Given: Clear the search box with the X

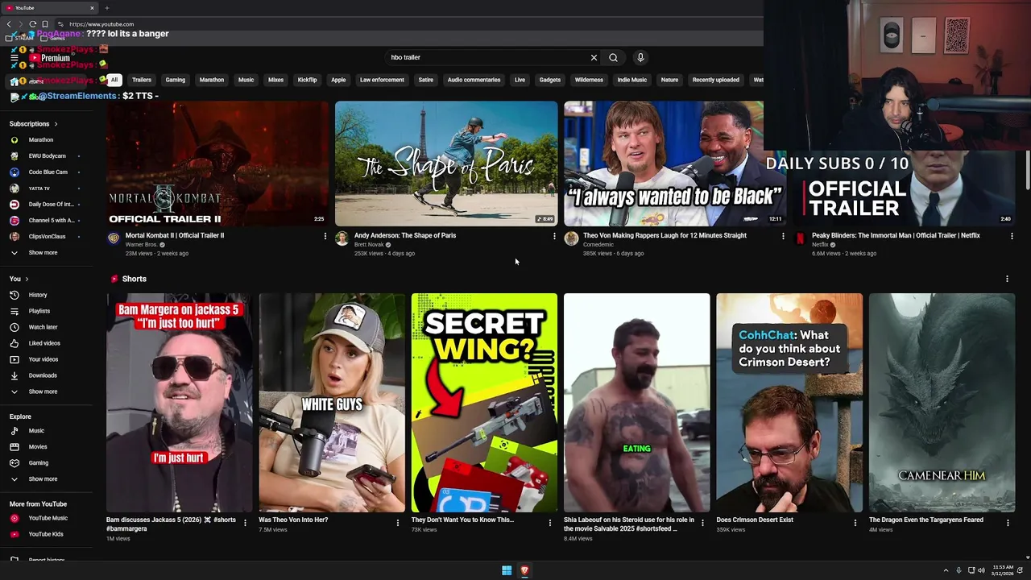Looking at the screenshot, I should click(x=594, y=57).
